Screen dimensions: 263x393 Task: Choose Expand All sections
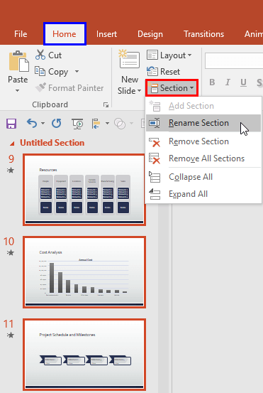[203, 194]
